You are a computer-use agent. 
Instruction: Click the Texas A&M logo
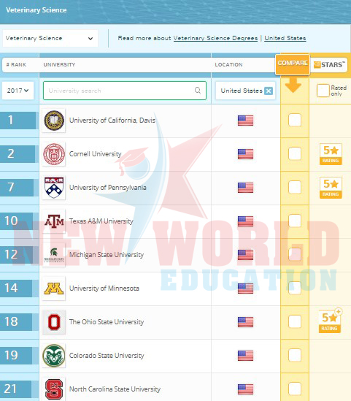(x=54, y=221)
